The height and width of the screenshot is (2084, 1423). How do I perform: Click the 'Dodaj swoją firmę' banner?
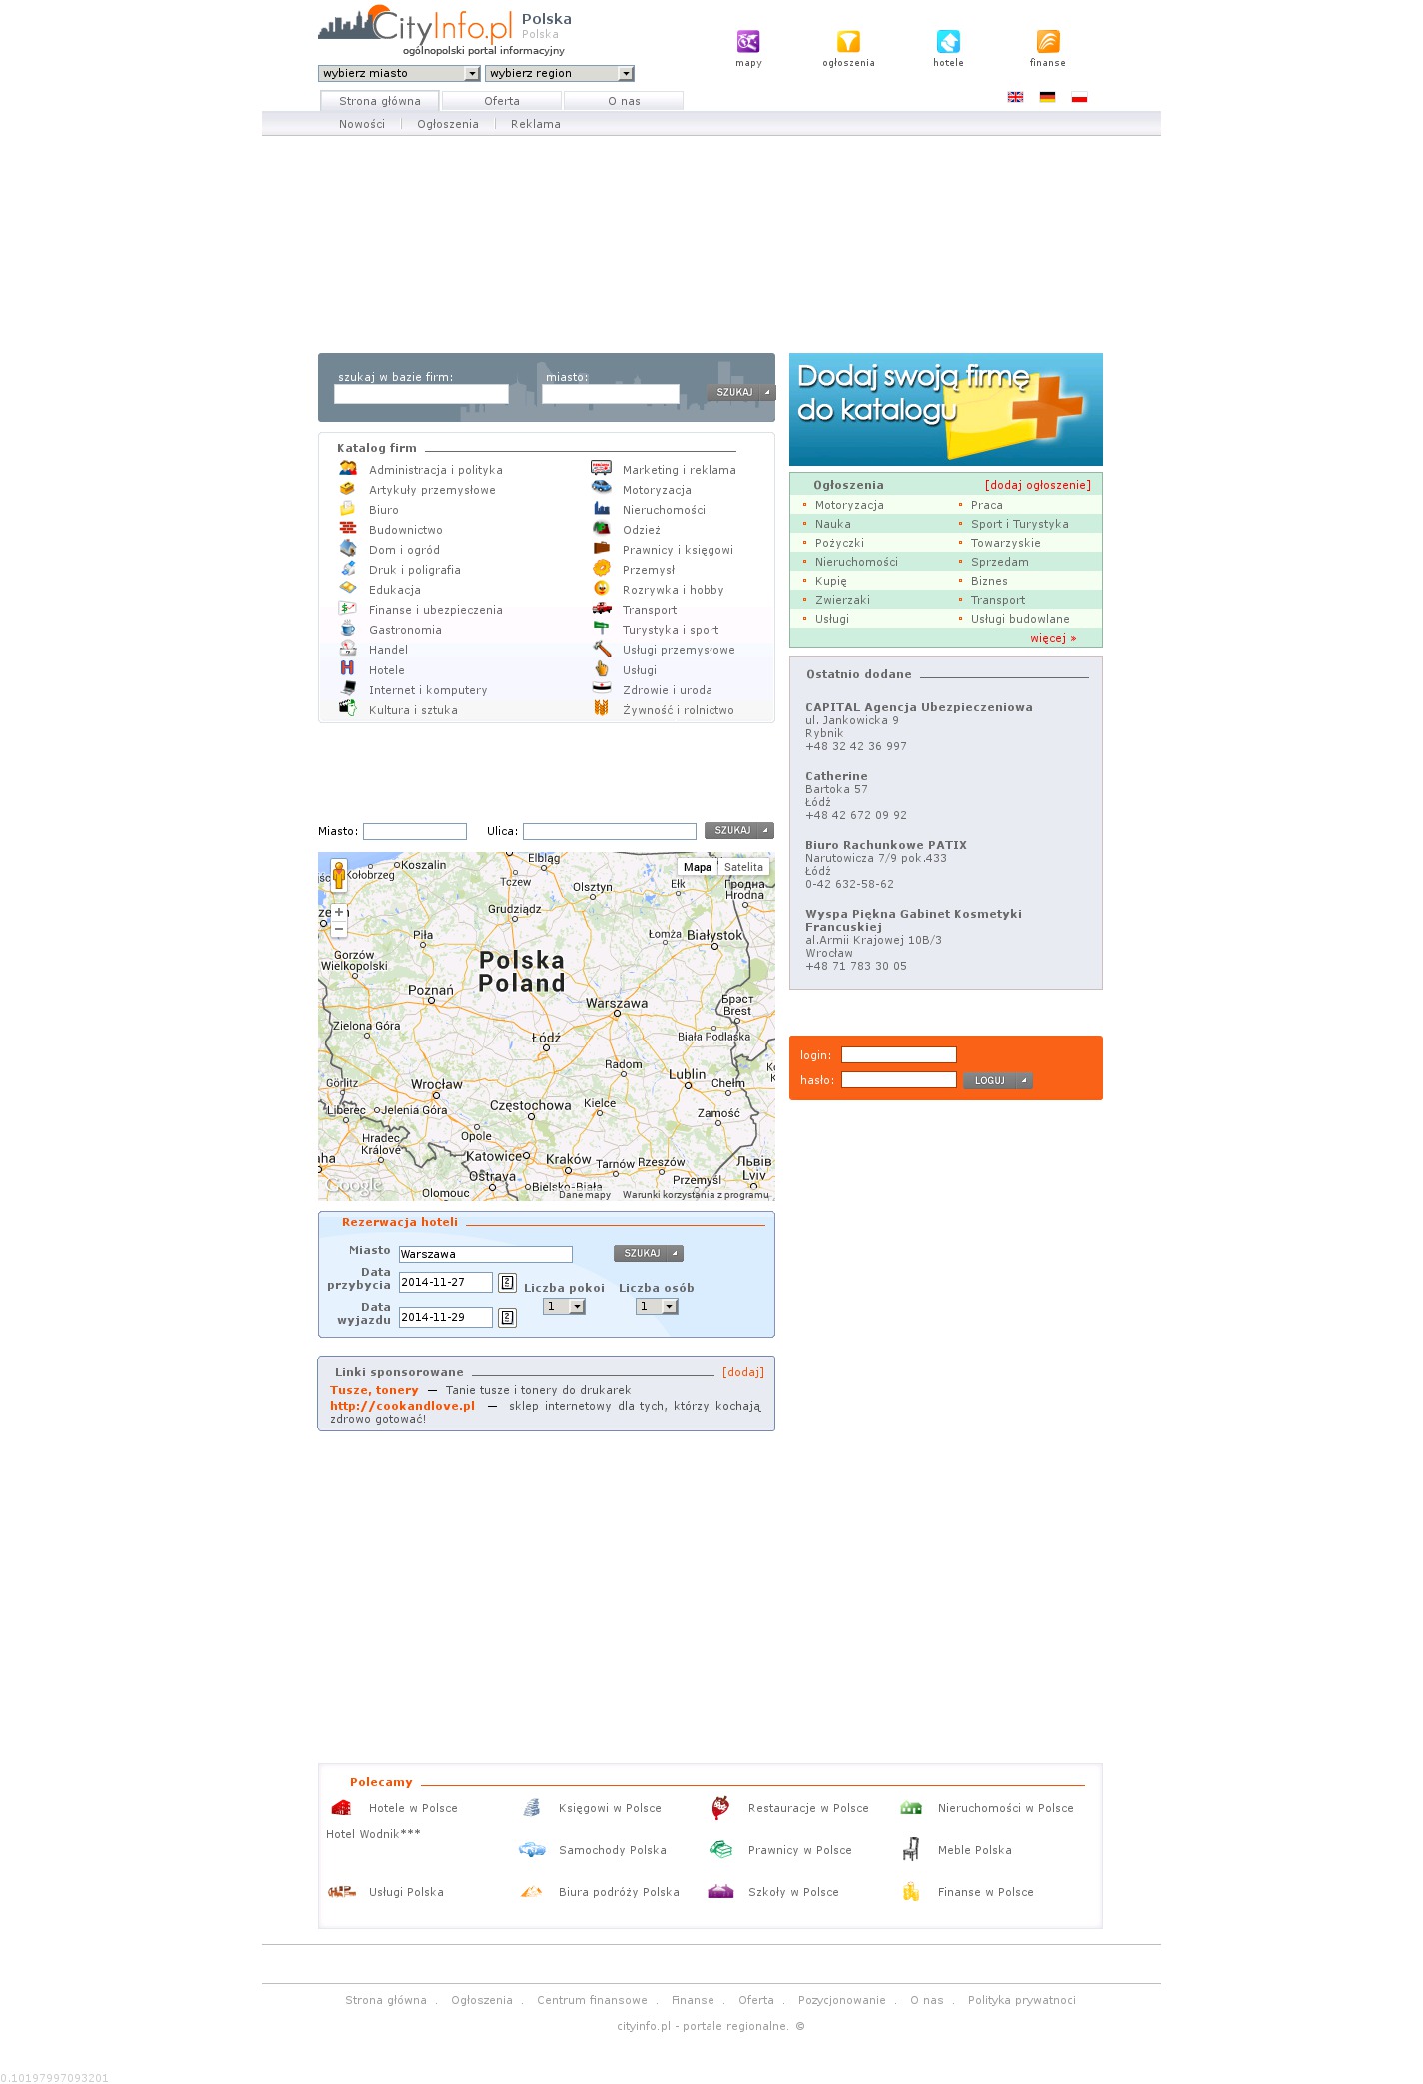[945, 409]
